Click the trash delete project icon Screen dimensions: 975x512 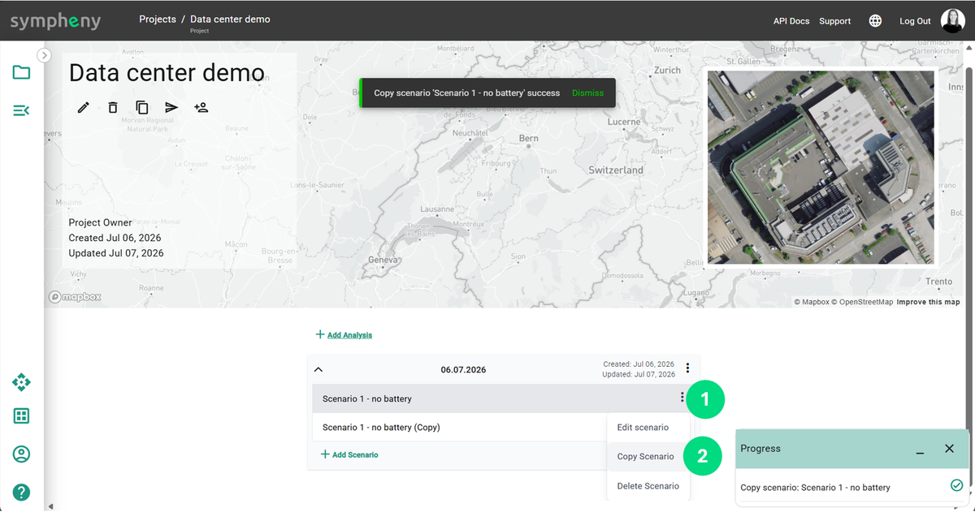pyautogui.click(x=113, y=107)
